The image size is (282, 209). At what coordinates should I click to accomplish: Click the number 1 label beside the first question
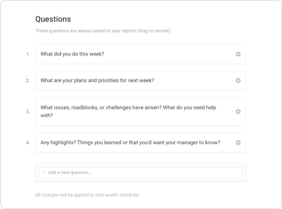(x=28, y=54)
